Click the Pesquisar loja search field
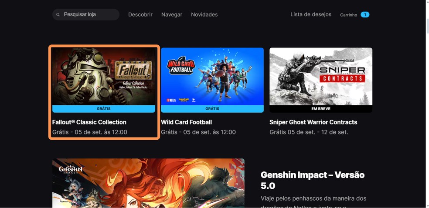This screenshot has width=429, height=208. click(86, 14)
